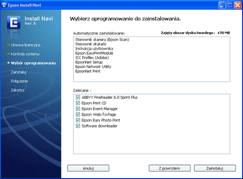
Task: Close the Epson Install Navi window
Action: click(238, 5)
